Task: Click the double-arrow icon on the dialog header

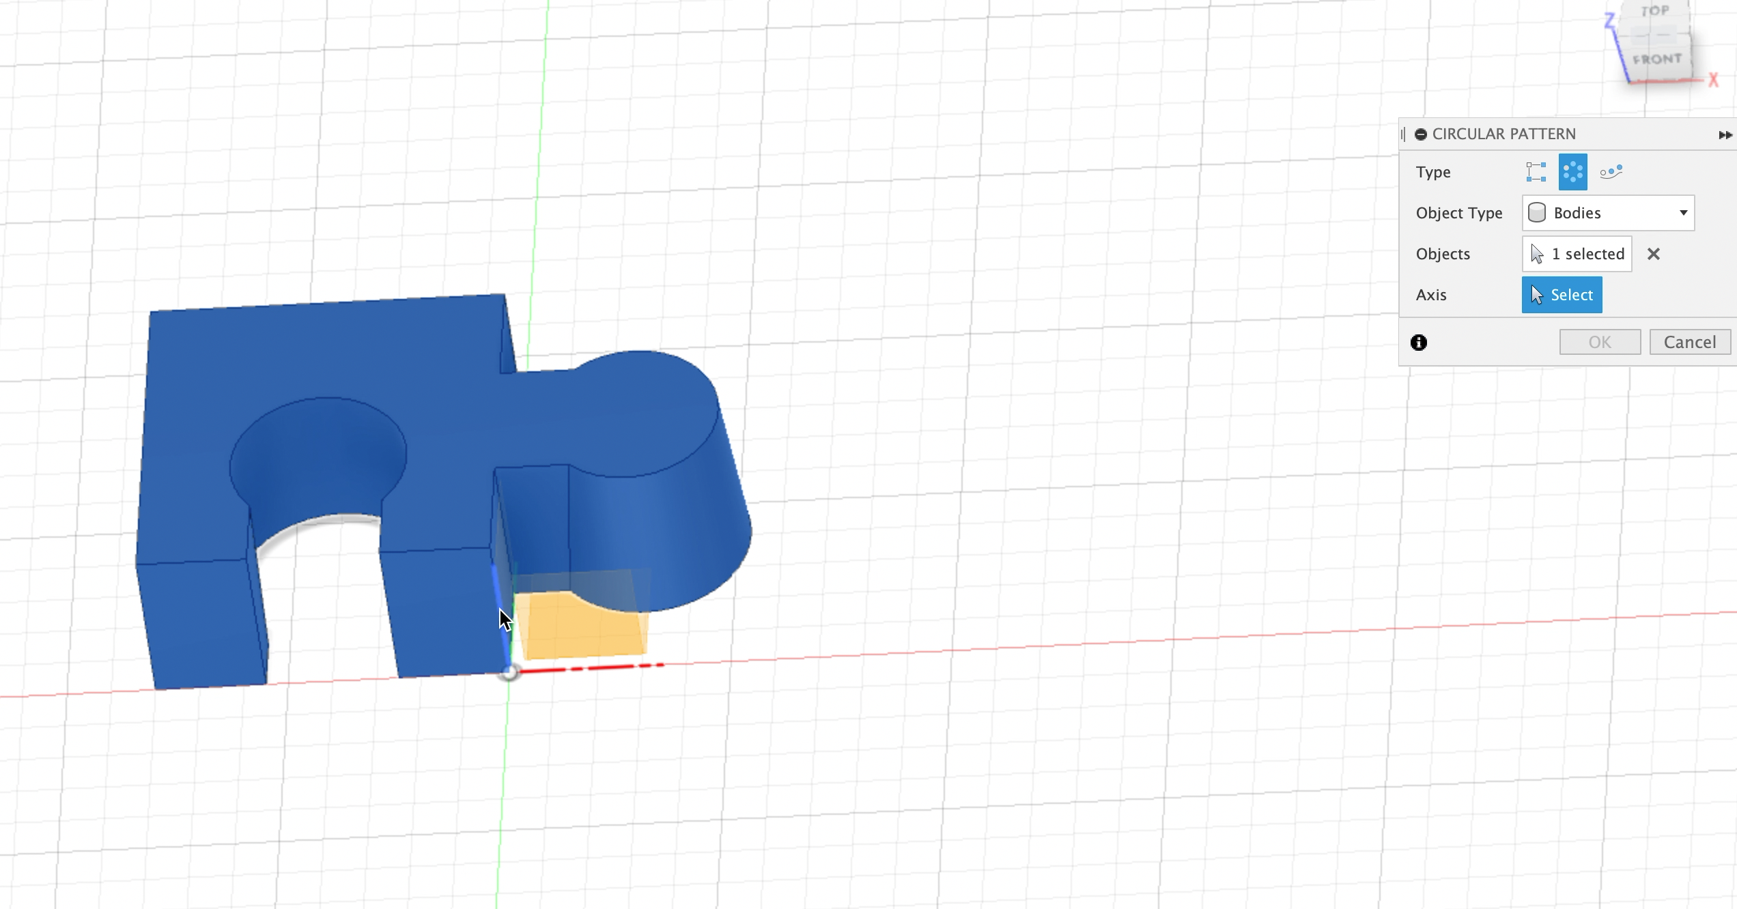Action: point(1725,135)
